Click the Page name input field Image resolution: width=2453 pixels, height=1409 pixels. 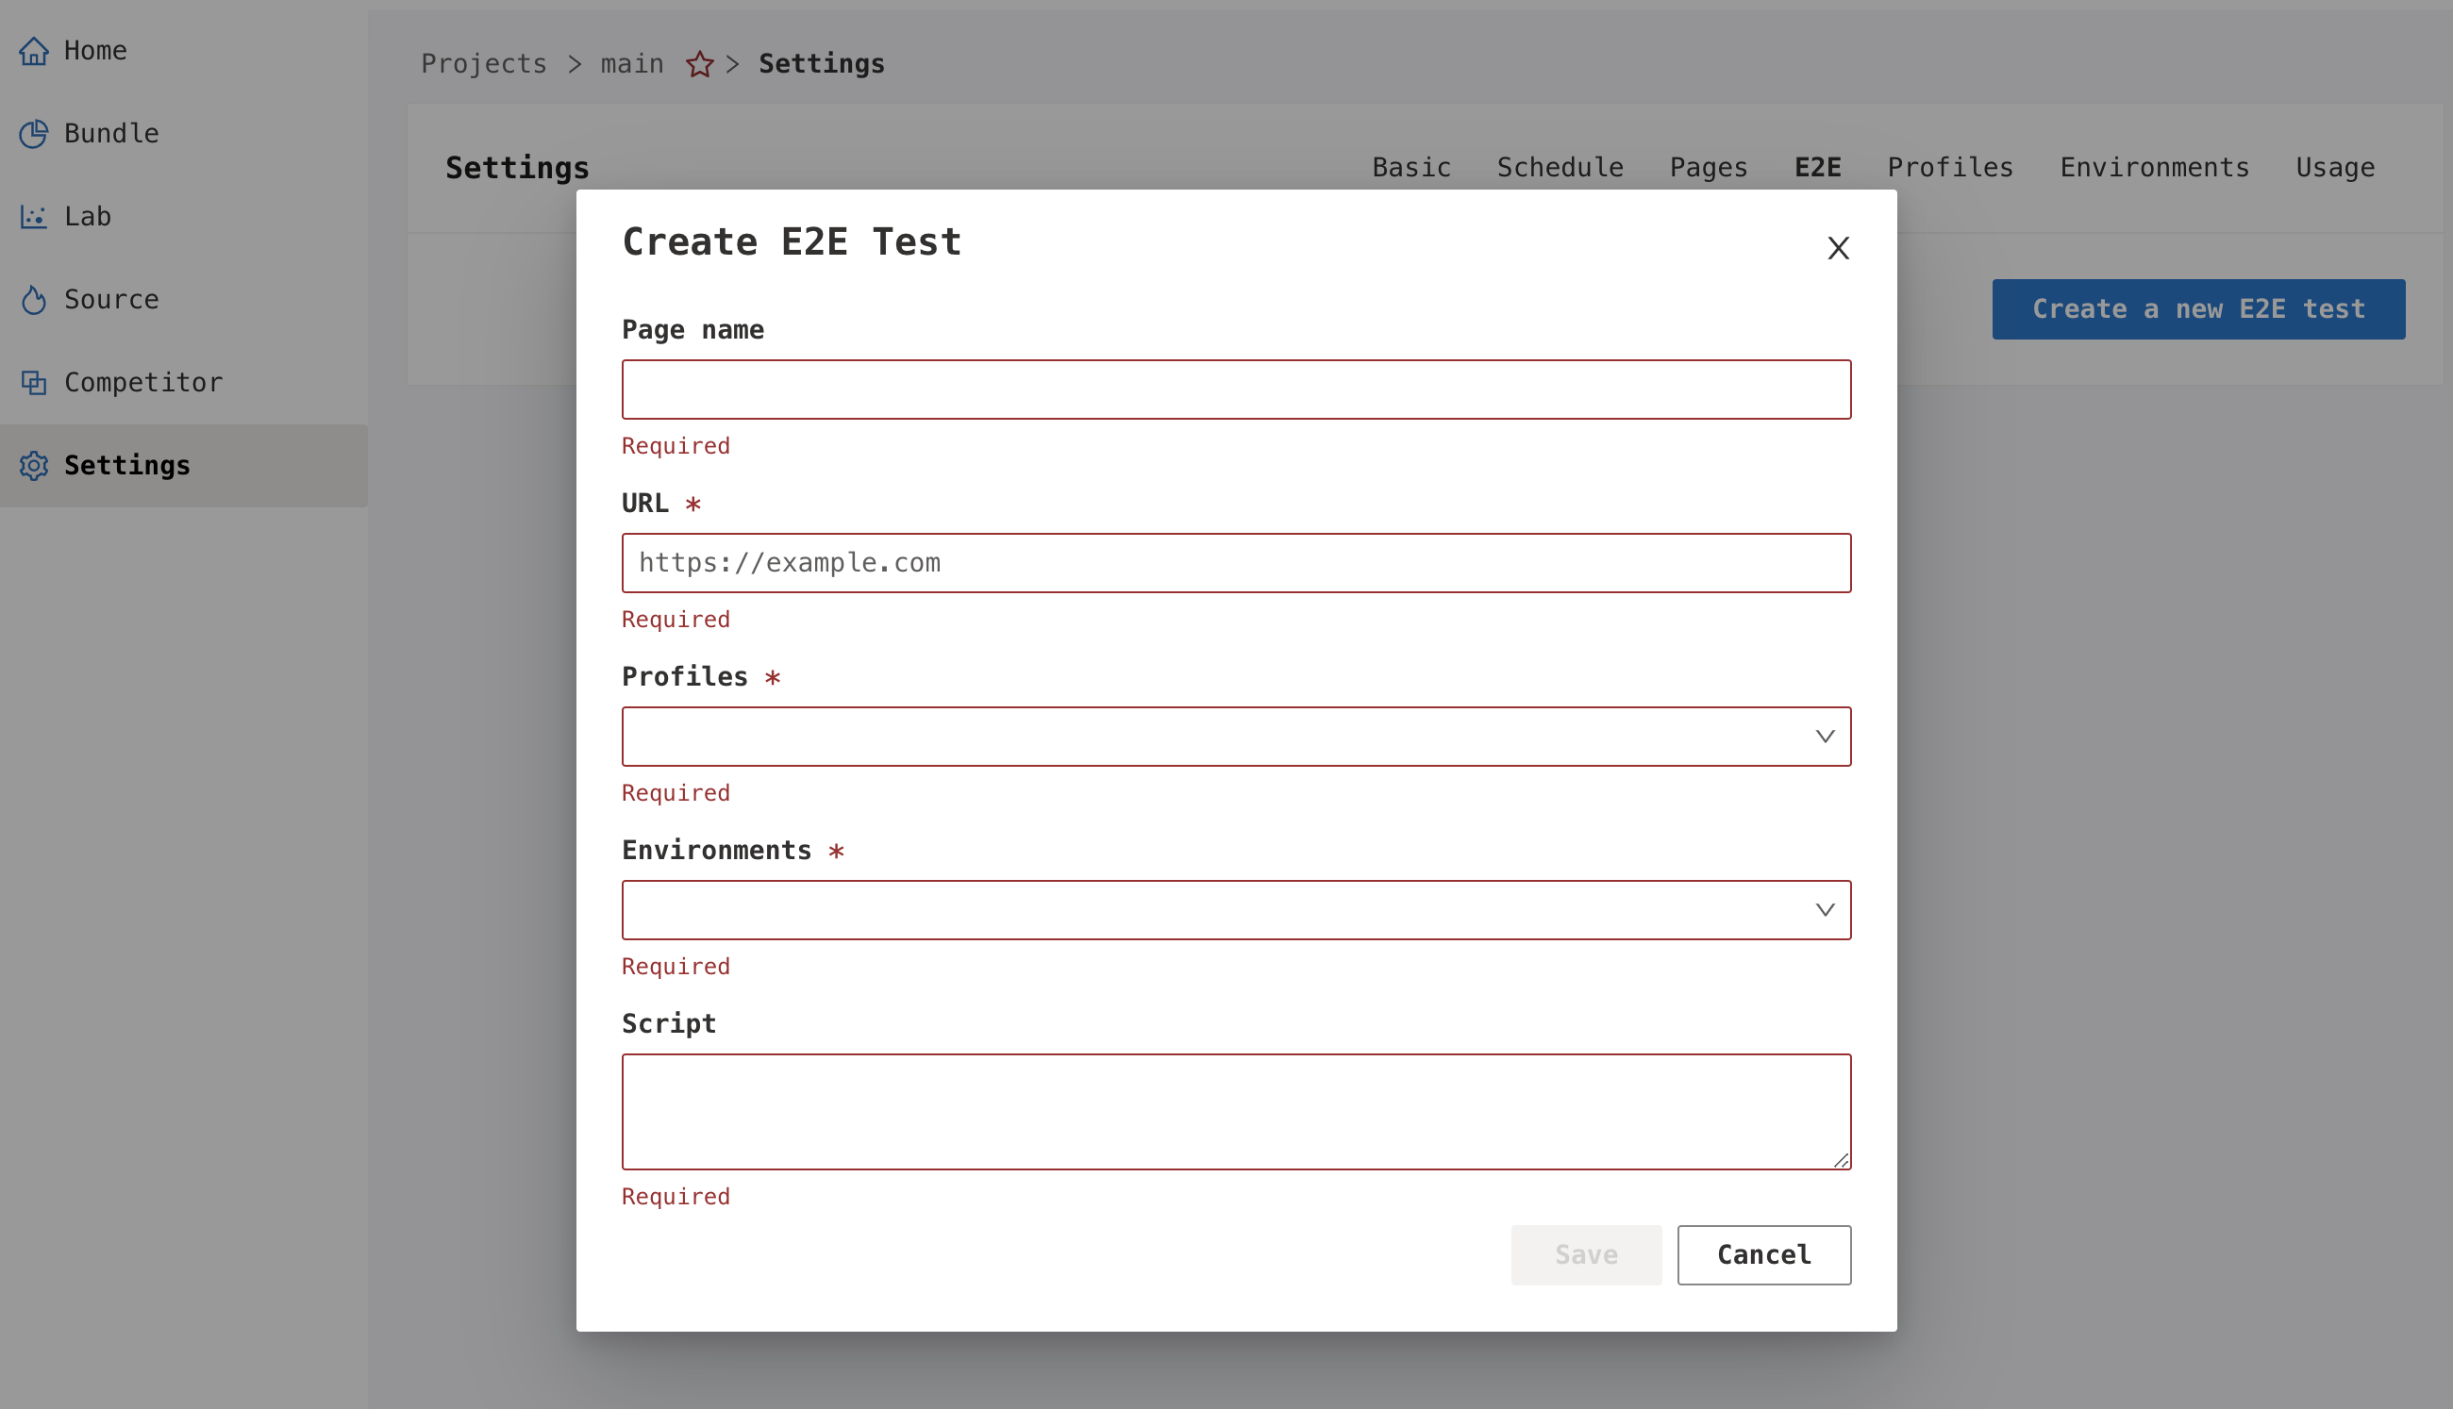pyautogui.click(x=1235, y=389)
